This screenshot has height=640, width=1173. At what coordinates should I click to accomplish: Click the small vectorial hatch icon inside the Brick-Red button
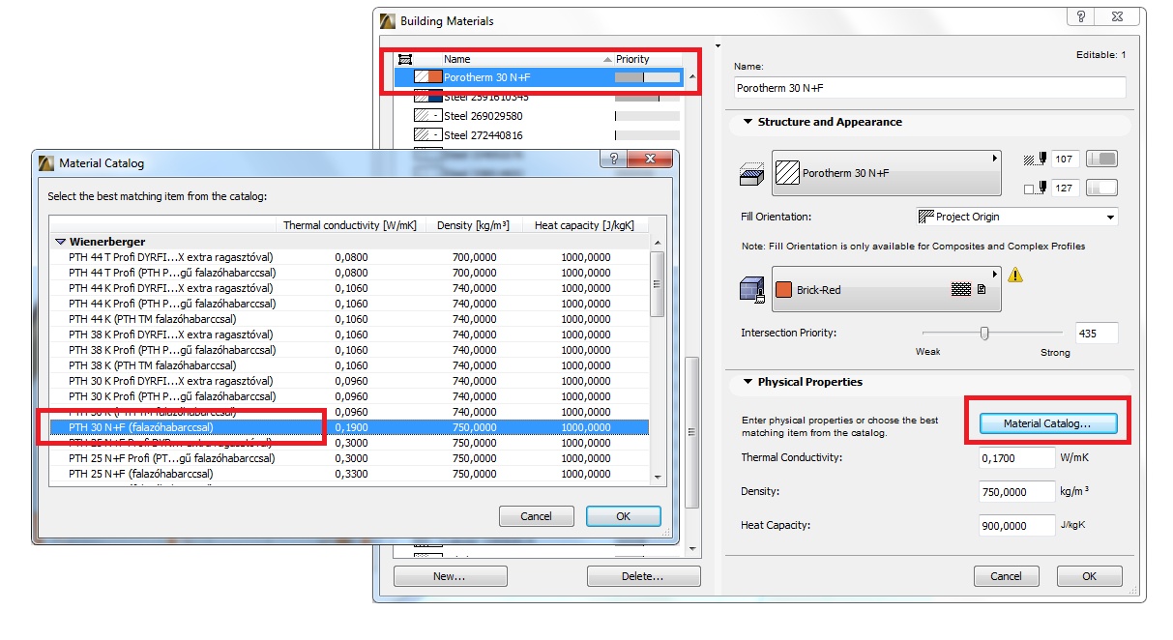tap(981, 289)
